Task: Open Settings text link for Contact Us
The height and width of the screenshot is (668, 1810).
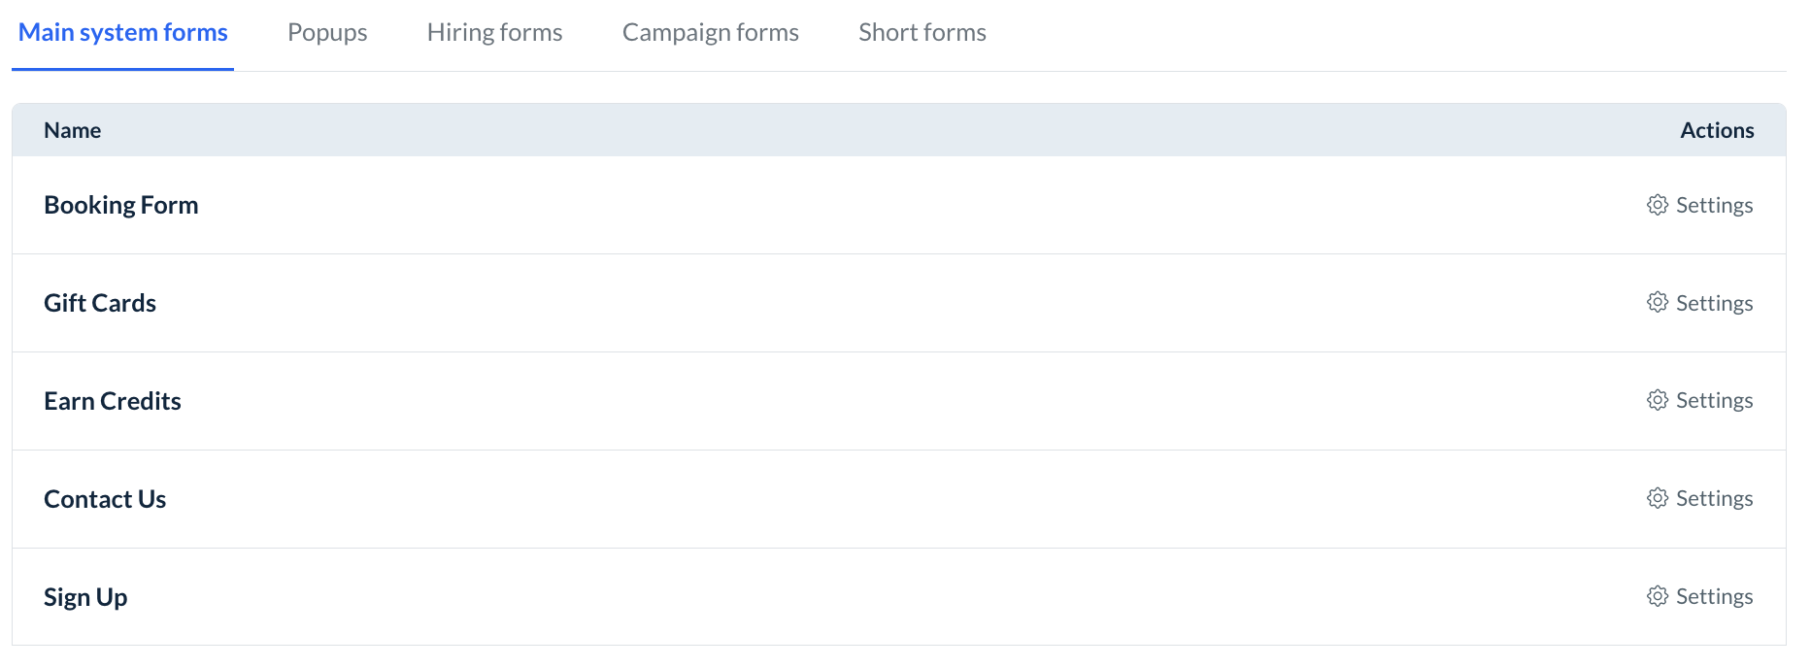Action: 1714,499
